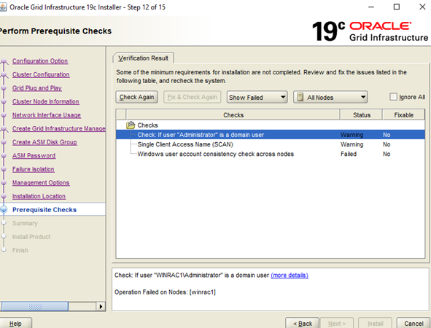Toggle the Ignore All checkbox

tap(393, 97)
